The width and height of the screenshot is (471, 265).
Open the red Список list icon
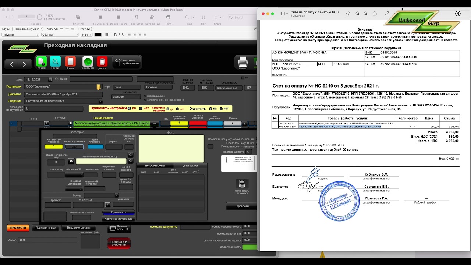pyautogui.click(x=70, y=62)
